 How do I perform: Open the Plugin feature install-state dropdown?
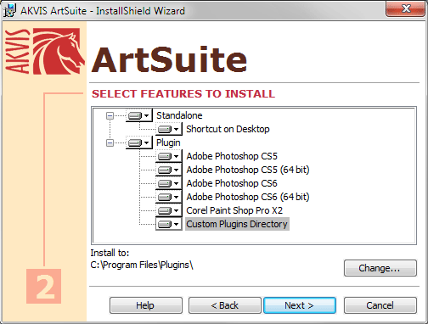click(x=139, y=142)
